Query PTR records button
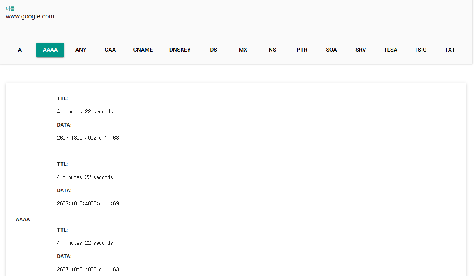 pos(302,50)
